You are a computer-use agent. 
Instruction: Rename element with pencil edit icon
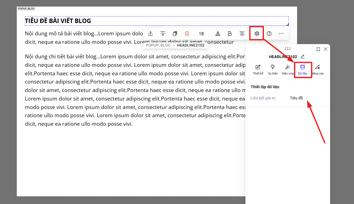(x=303, y=57)
